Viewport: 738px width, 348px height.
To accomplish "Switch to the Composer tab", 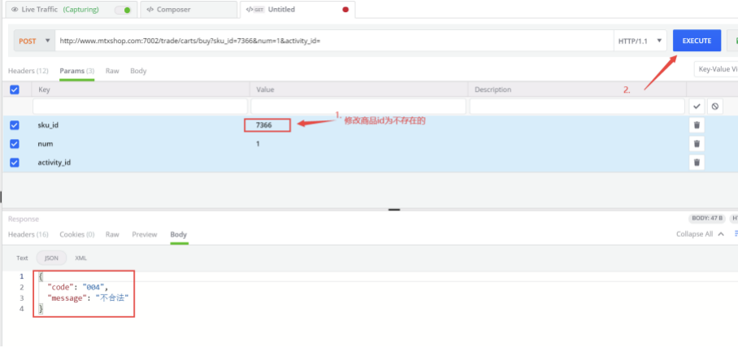I will [x=189, y=10].
